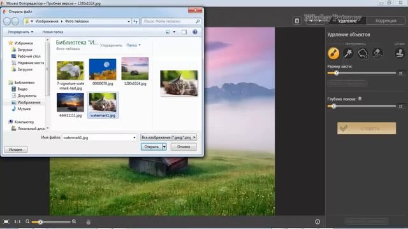This screenshot has width=408, height=229.
Task: Click the История button
Action: [16, 149]
